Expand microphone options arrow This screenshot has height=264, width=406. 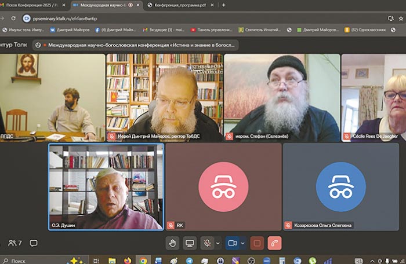click(218, 243)
